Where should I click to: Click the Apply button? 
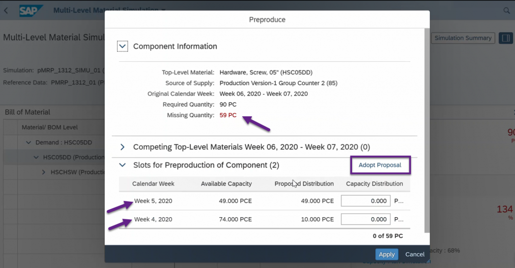coord(387,254)
